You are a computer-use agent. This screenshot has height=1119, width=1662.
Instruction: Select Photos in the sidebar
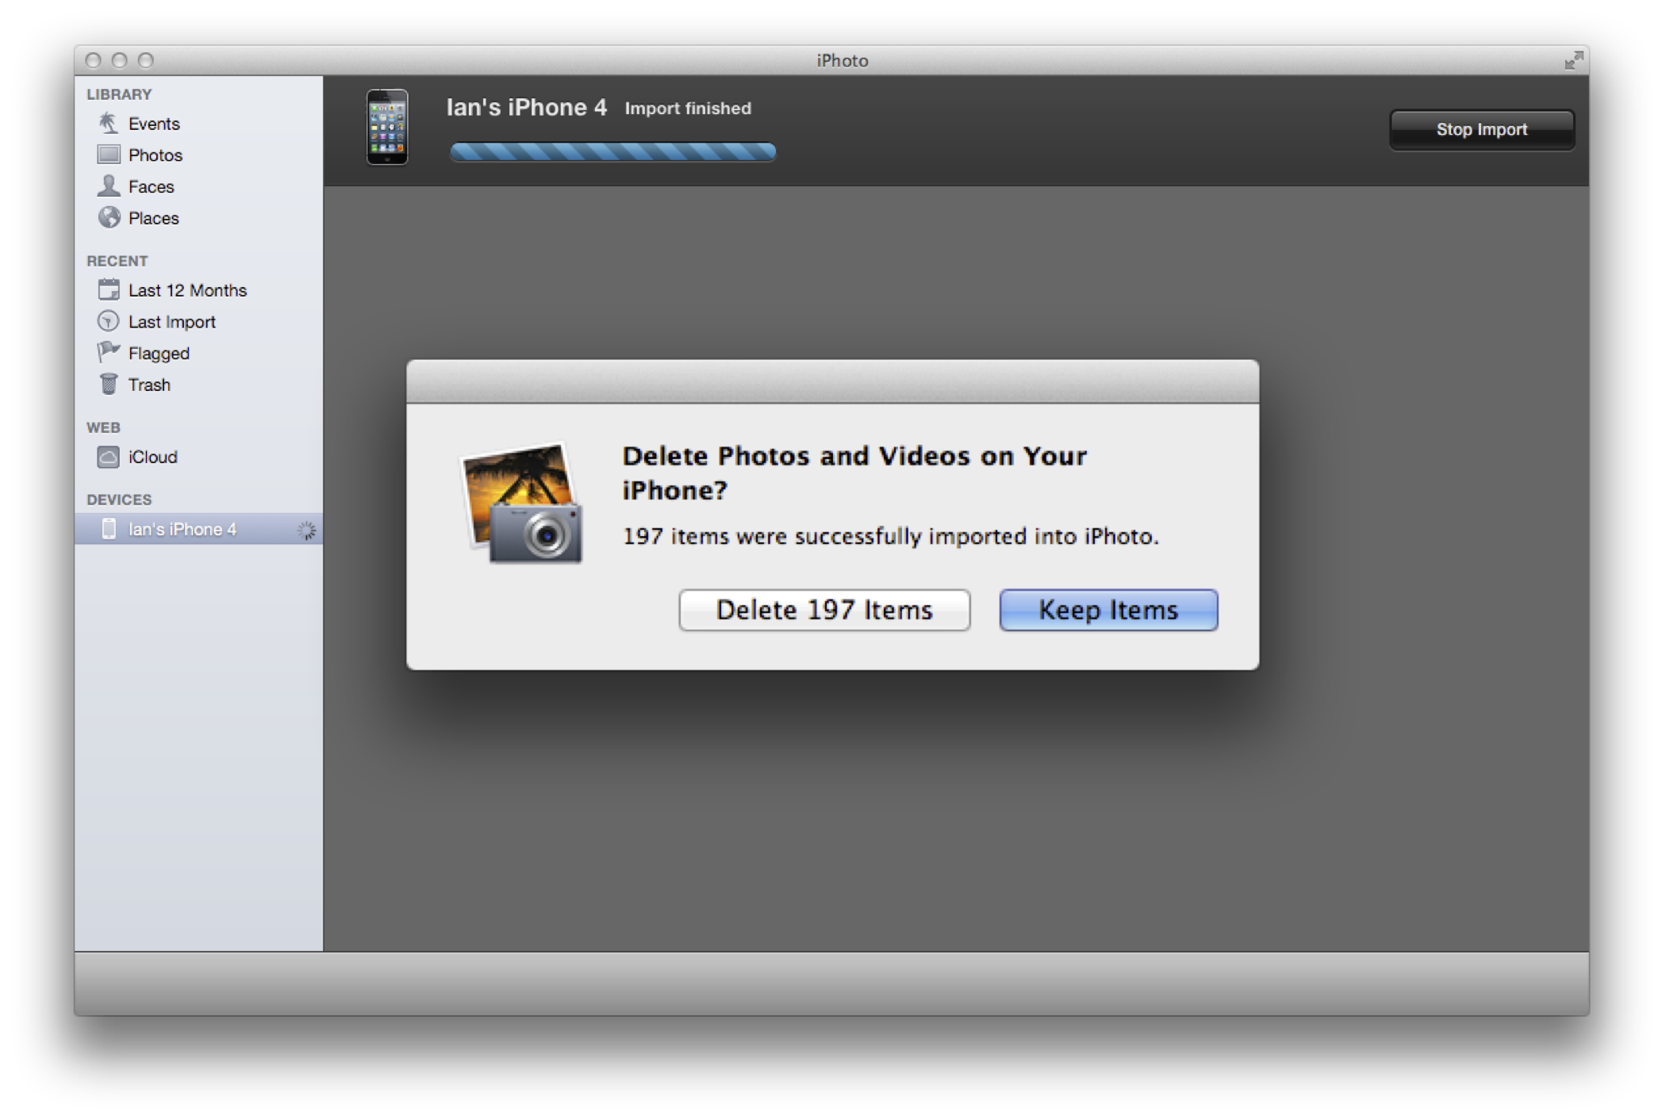pos(198,155)
